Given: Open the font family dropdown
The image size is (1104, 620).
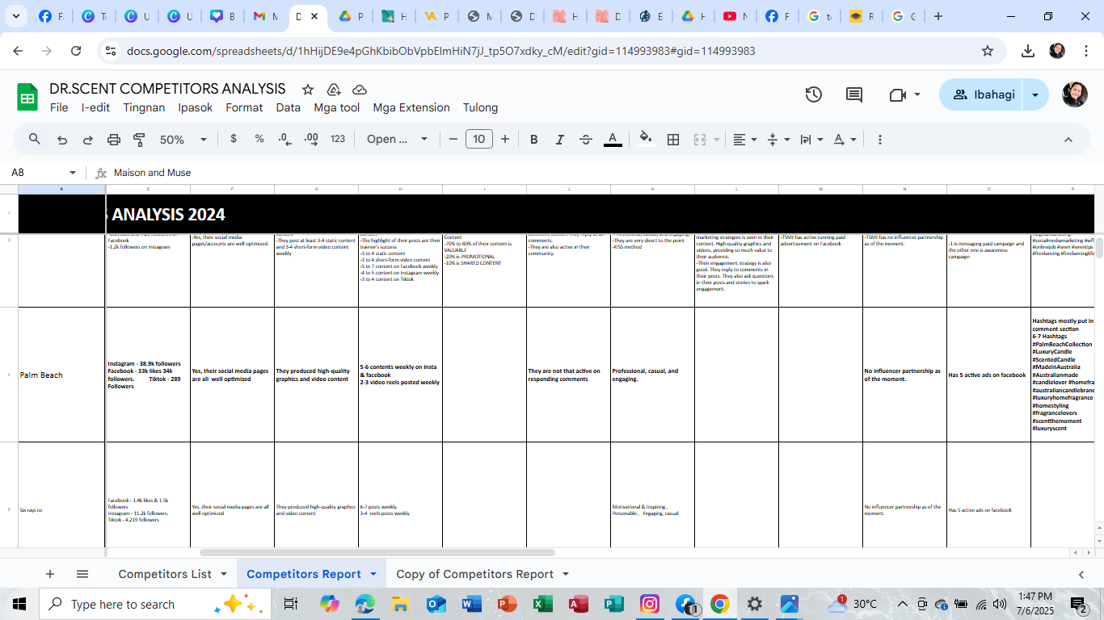Looking at the screenshot, I should (397, 139).
